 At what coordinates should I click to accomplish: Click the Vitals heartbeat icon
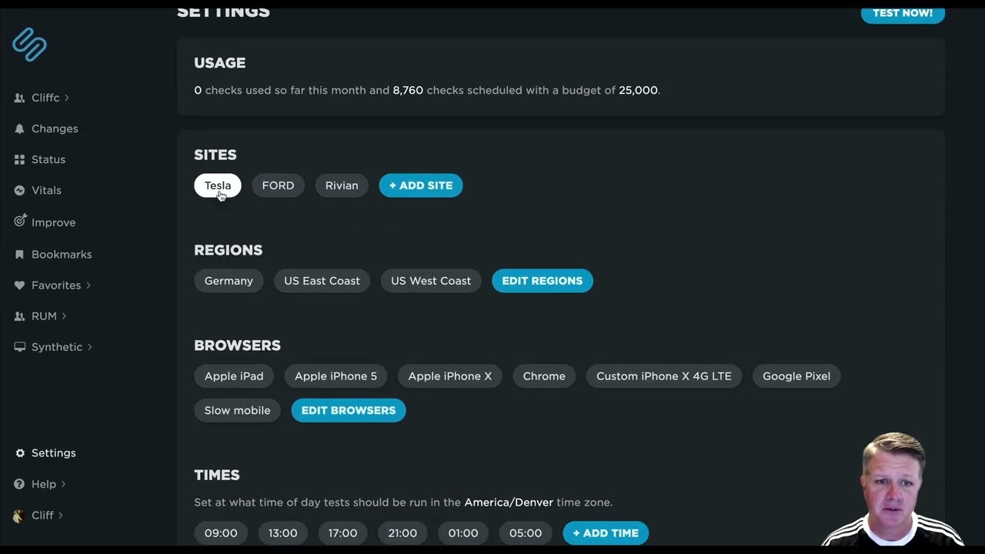tap(19, 190)
